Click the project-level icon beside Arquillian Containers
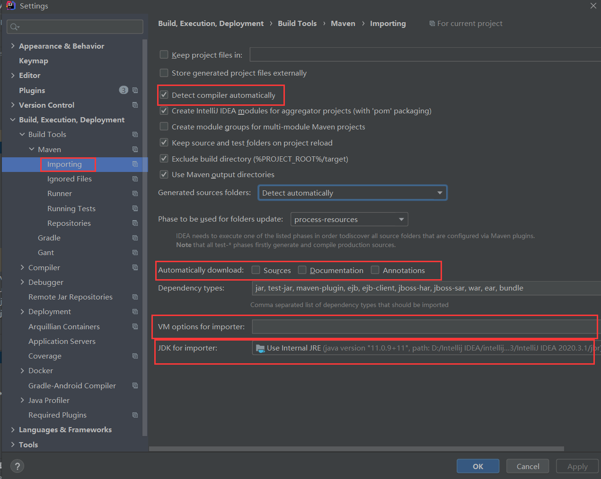This screenshot has height=479, width=601. [x=135, y=326]
